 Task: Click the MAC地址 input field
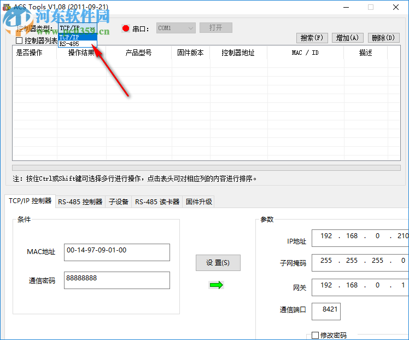click(x=117, y=252)
